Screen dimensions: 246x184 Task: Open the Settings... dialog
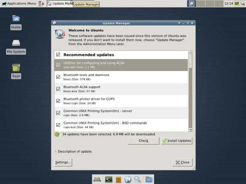pyautogui.click(x=63, y=162)
